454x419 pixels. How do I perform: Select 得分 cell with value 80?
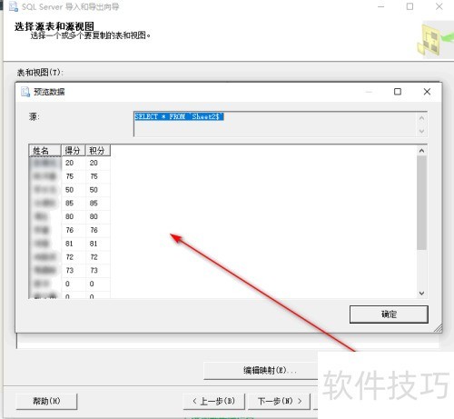tap(74, 216)
